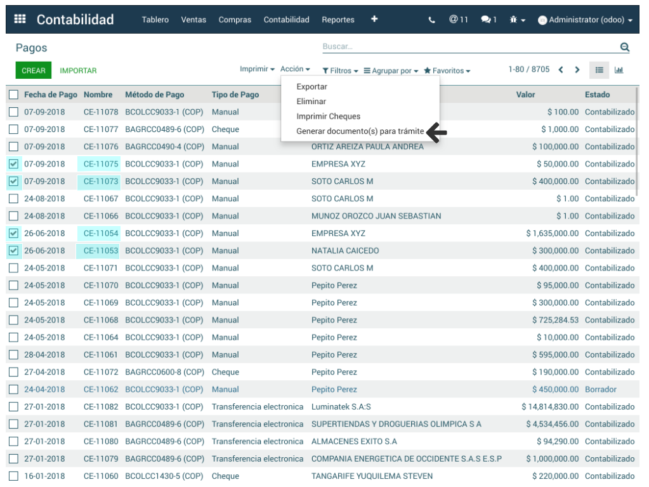
Task: Go to next page of payments
Action: click(x=577, y=70)
